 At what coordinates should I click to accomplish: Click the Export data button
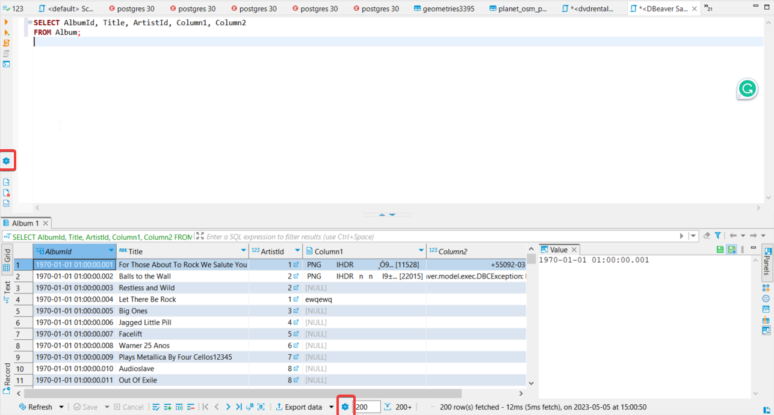click(x=299, y=407)
